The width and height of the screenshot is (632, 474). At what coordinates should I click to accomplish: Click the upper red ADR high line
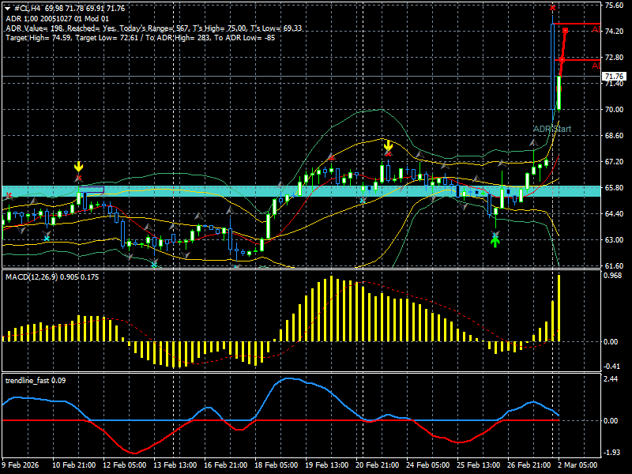577,24
